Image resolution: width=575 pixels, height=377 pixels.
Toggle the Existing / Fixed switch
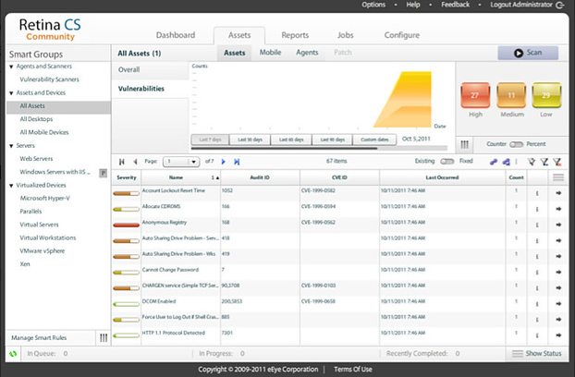[x=447, y=161]
